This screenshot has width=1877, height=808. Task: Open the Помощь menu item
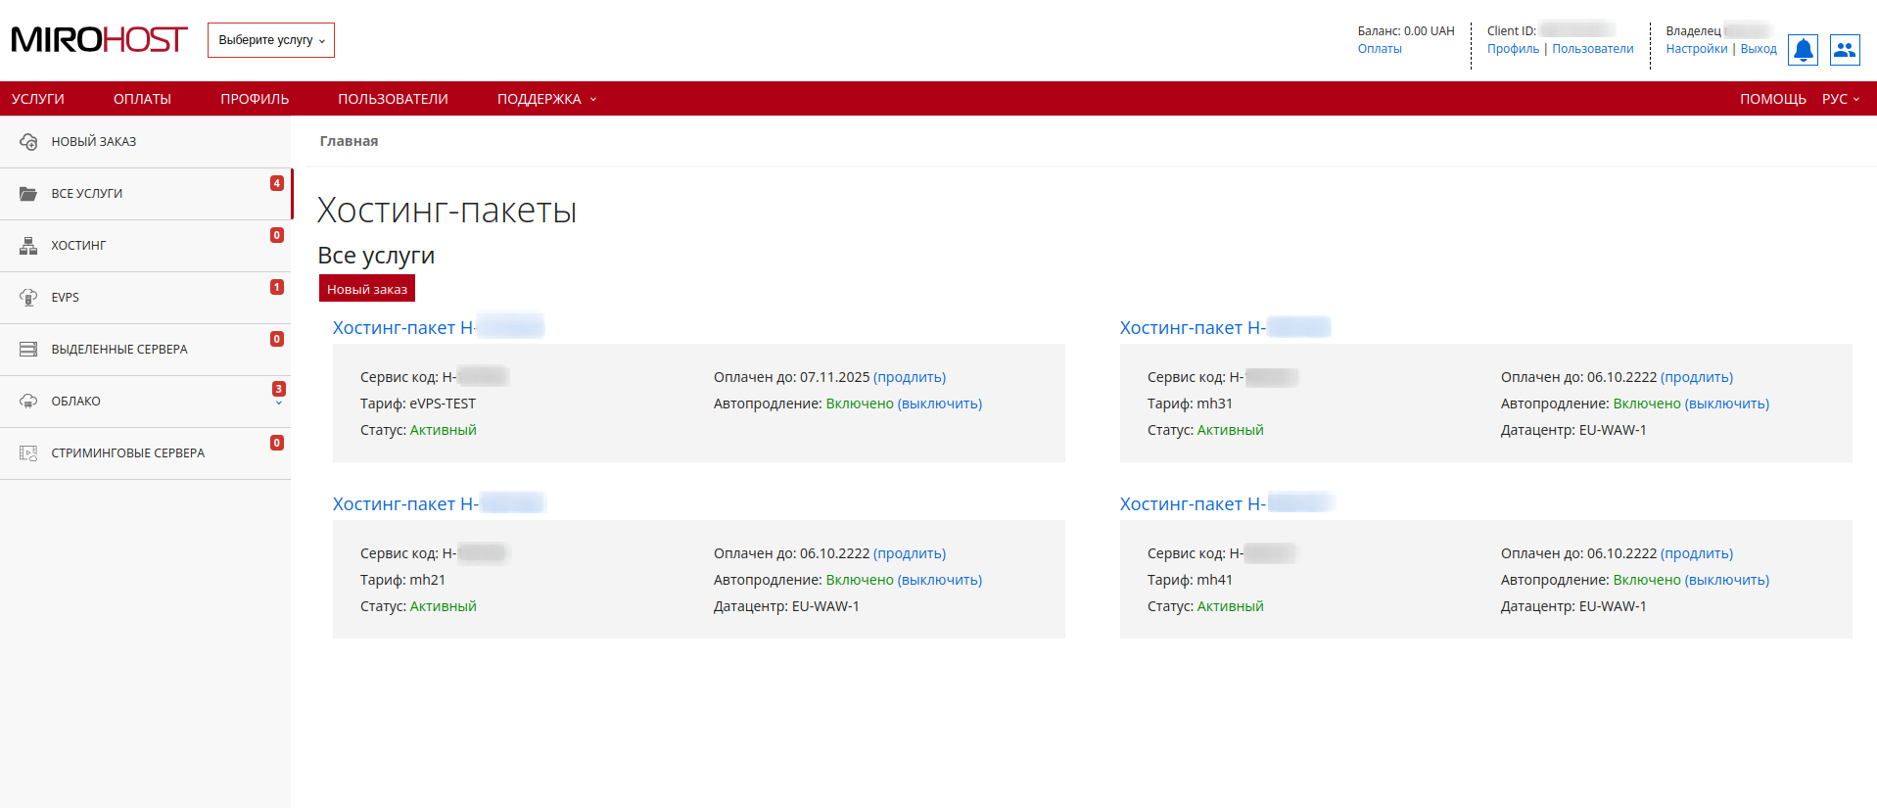tap(1772, 99)
